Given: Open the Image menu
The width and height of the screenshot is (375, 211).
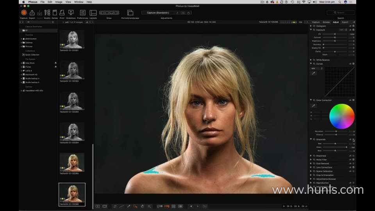Looking at the screenshot, I should tap(59, 2).
